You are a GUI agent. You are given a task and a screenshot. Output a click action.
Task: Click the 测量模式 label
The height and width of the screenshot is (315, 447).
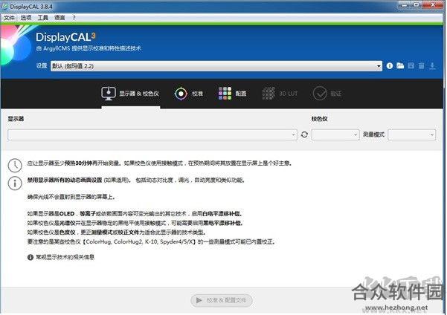[x=373, y=134]
